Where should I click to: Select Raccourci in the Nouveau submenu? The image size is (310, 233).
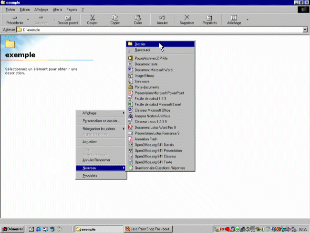click(x=160, y=50)
